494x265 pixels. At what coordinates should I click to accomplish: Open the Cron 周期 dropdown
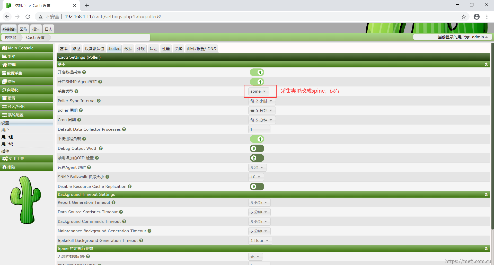pos(262,120)
